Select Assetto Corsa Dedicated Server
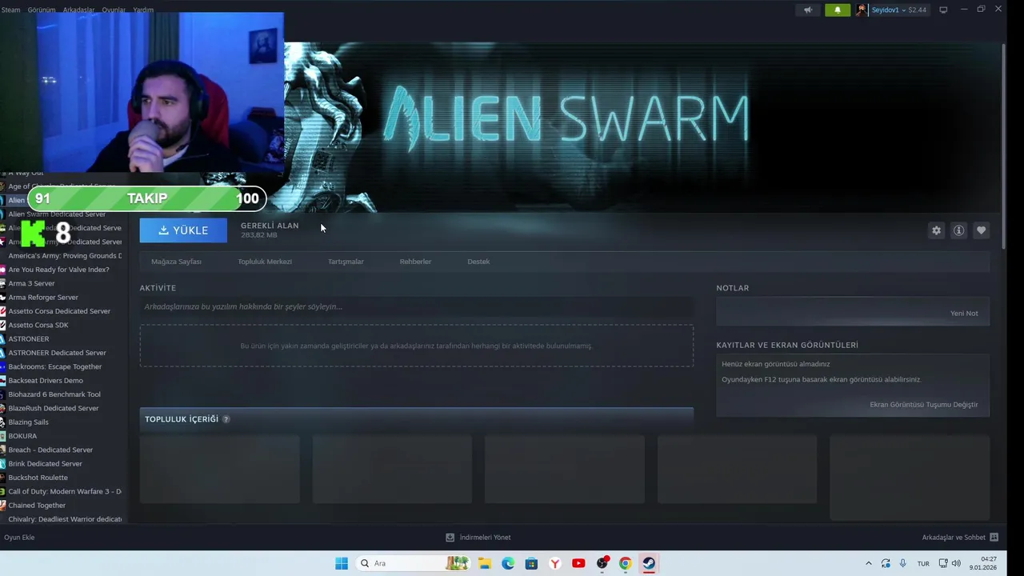The image size is (1024, 576). [x=59, y=311]
